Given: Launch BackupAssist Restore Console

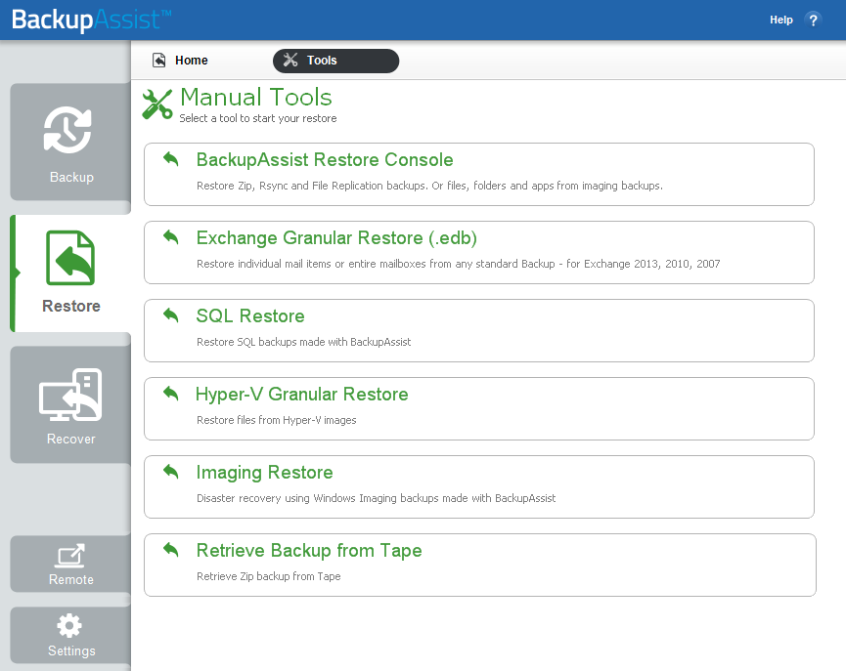Looking at the screenshot, I should click(x=479, y=174).
